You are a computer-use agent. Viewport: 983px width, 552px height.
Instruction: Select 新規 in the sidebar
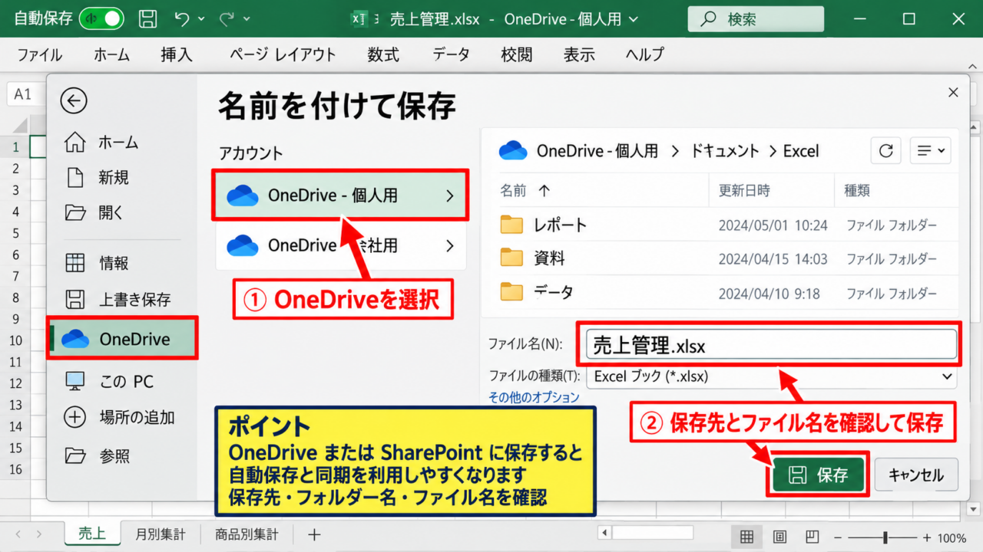(97, 178)
